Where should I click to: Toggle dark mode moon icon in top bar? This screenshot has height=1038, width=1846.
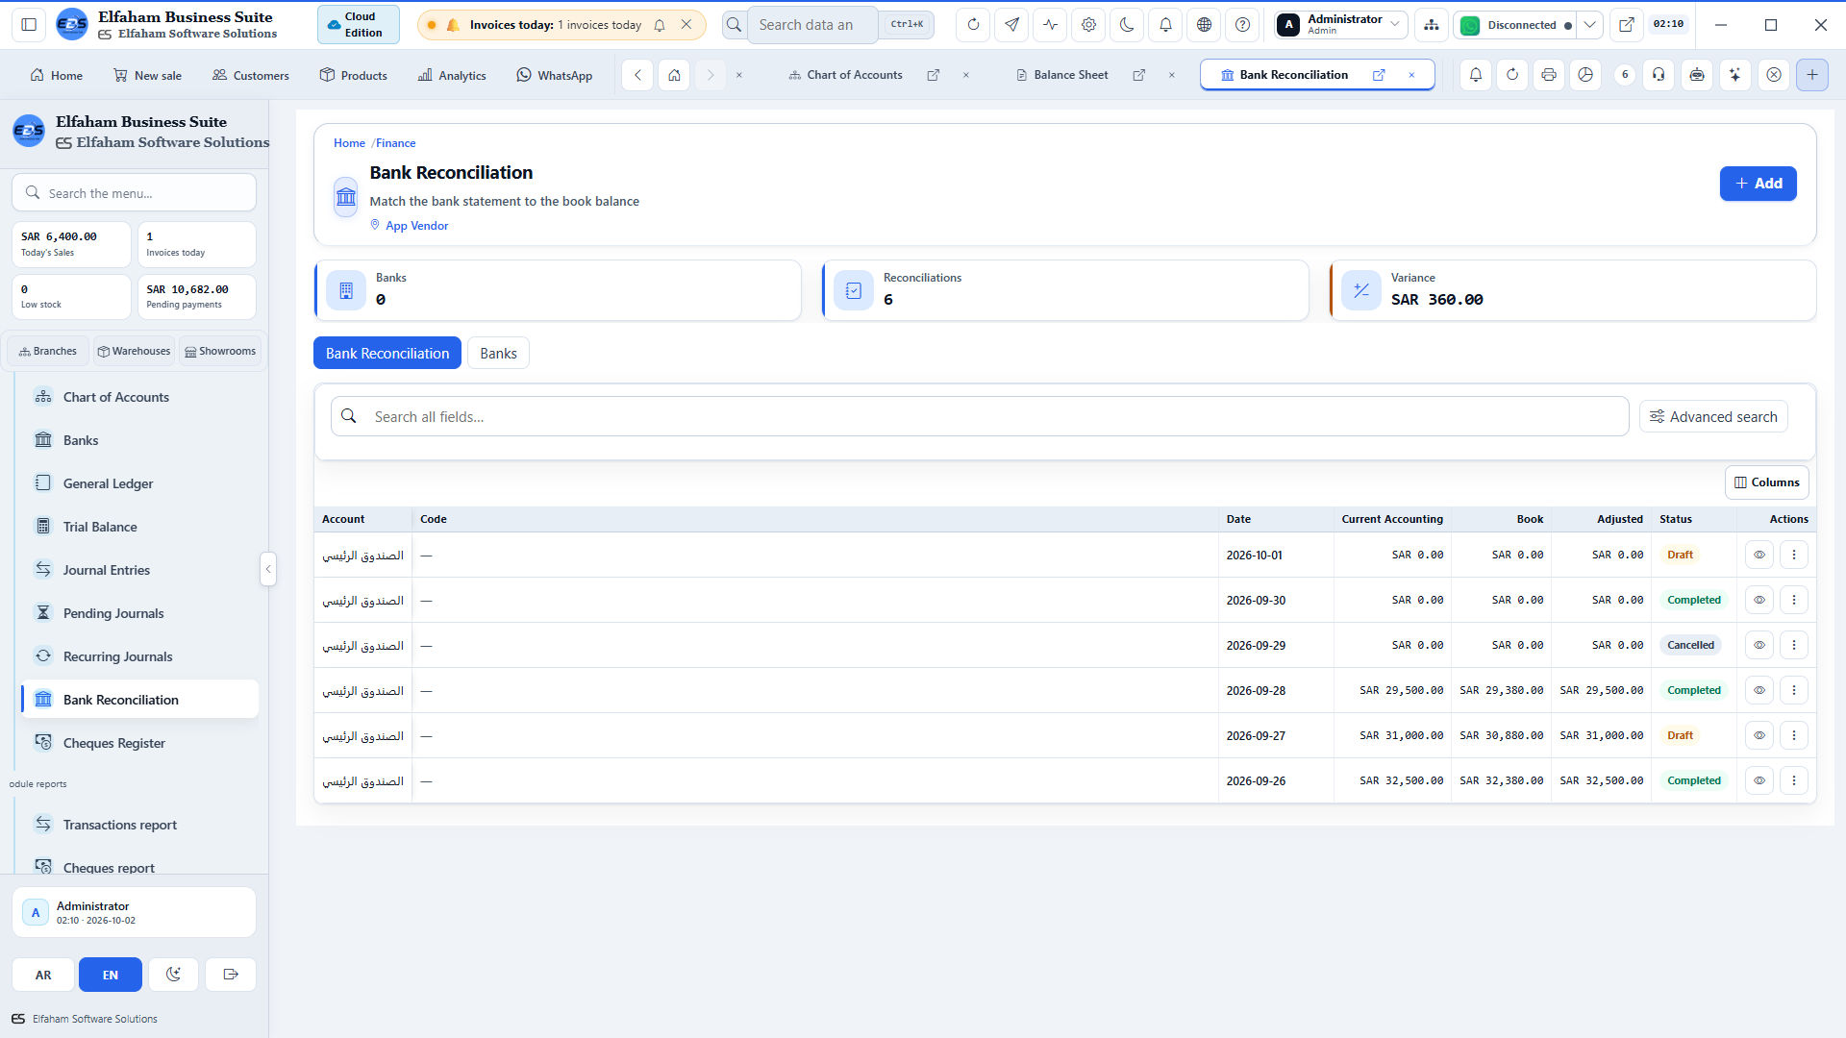pyautogui.click(x=1127, y=25)
